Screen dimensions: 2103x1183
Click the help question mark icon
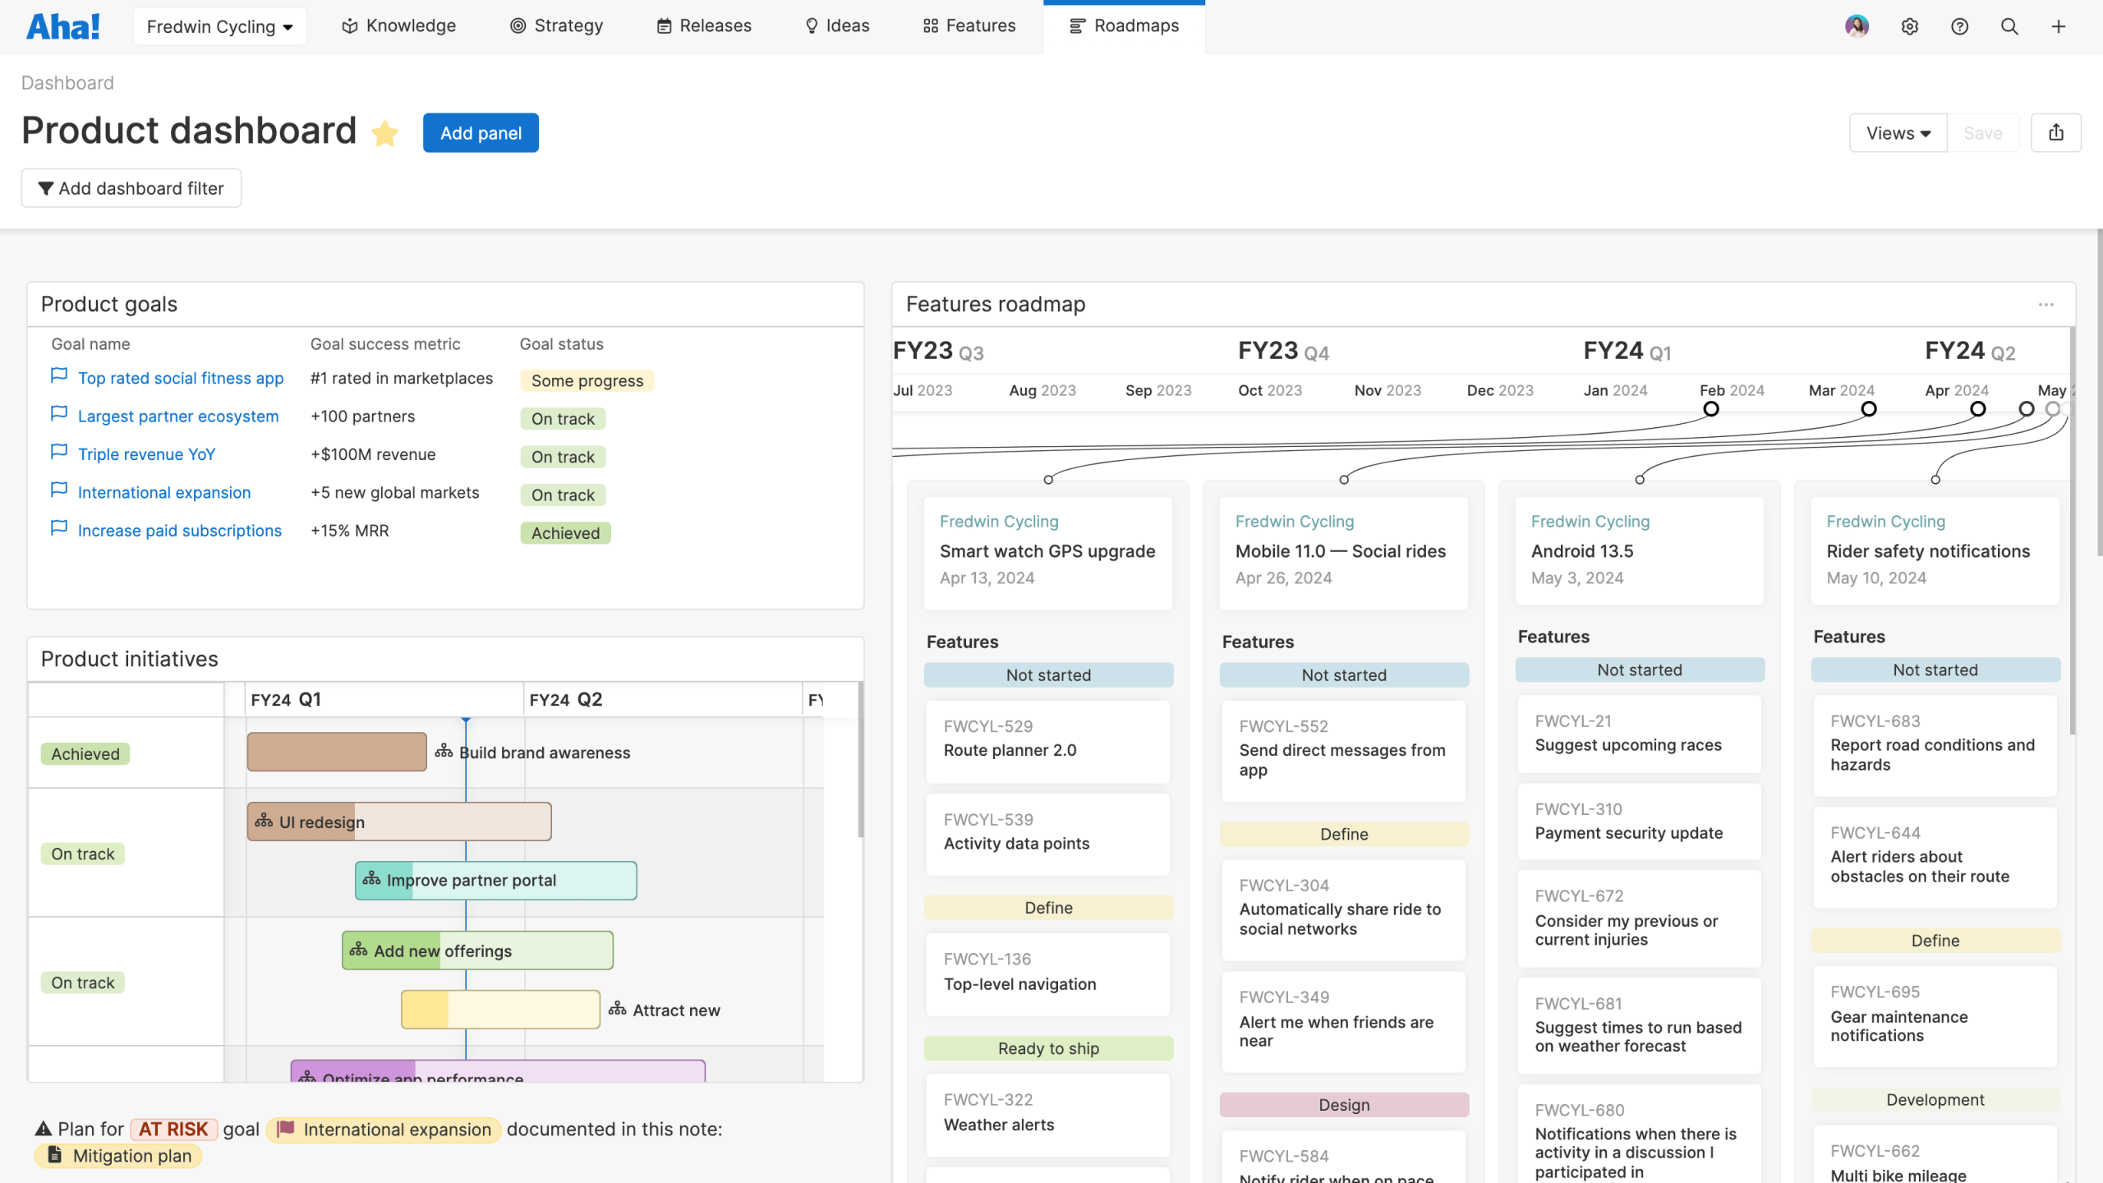(x=1959, y=26)
